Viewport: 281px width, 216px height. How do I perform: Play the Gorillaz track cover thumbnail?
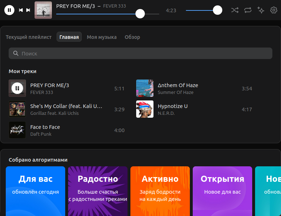coord(17,109)
